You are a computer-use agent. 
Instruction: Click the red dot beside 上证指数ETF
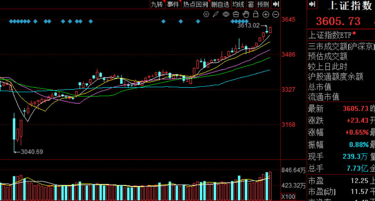[354, 33]
